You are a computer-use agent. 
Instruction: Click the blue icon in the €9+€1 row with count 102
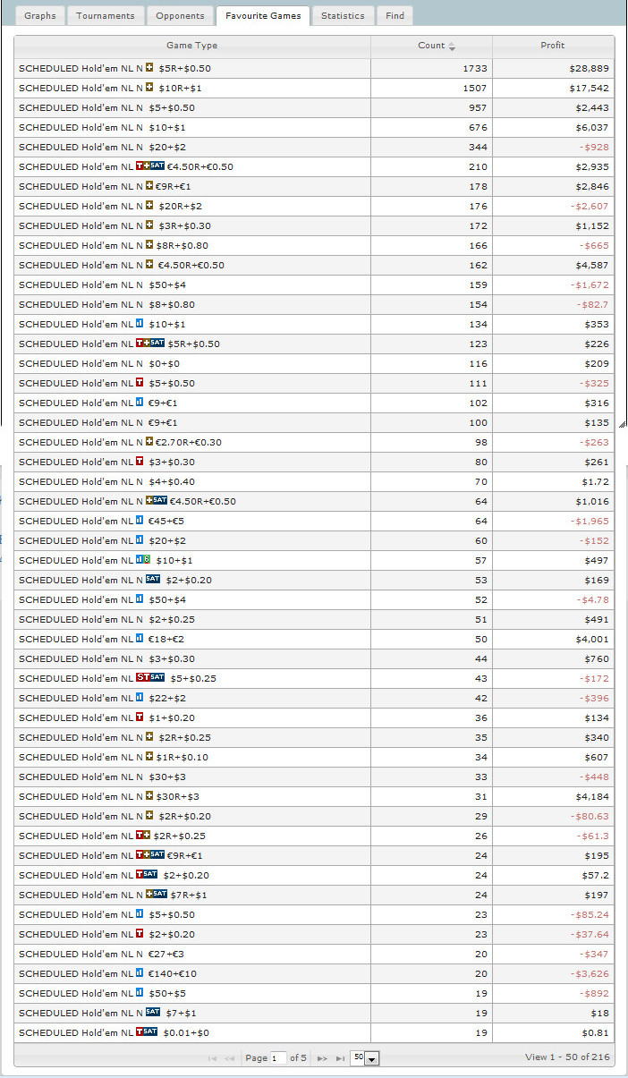[140, 403]
